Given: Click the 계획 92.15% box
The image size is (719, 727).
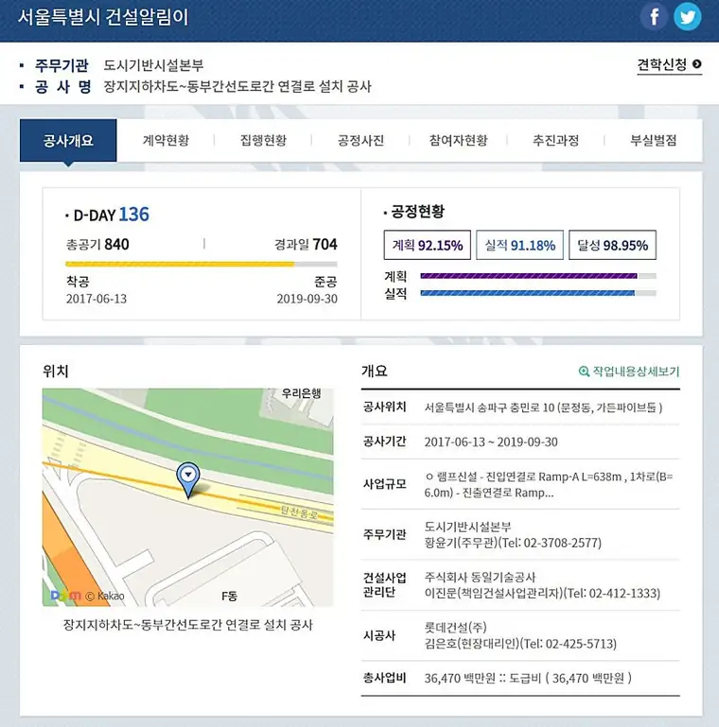Looking at the screenshot, I should pyautogui.click(x=428, y=245).
